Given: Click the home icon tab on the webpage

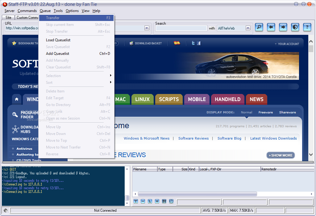Looking at the screenshot, I should point(17,99).
